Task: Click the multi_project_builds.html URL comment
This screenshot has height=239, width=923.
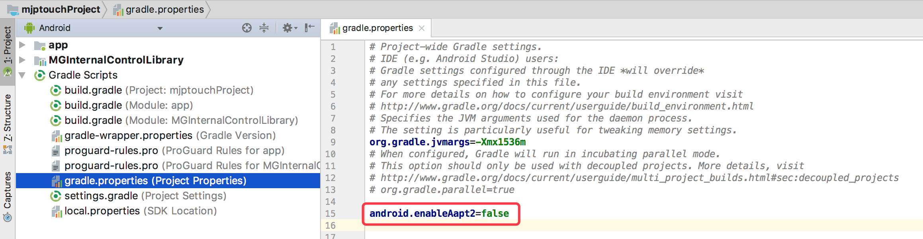Action: coord(634,178)
